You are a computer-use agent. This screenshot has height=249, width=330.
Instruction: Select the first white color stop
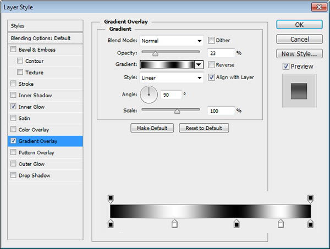(174, 223)
